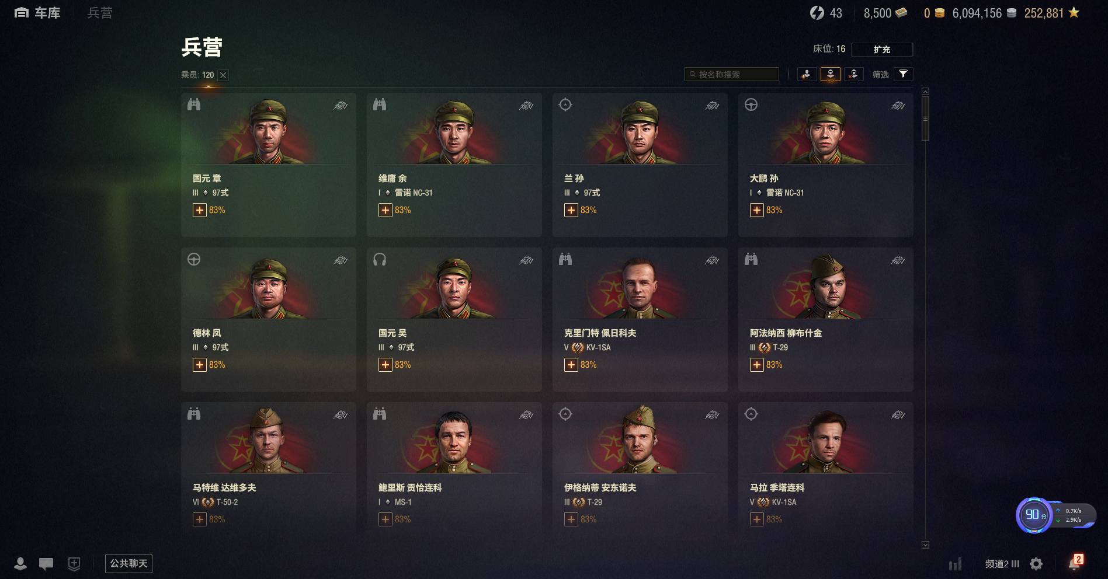The height and width of the screenshot is (579, 1108).
Task: Select the 兵营 breadcrumb tab
Action: point(100,13)
